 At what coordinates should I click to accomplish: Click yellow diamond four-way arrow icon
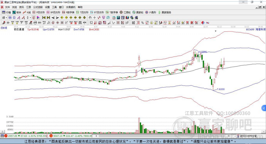click(80, 17)
